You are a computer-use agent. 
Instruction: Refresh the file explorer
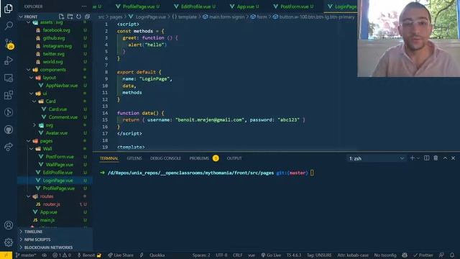(x=78, y=17)
